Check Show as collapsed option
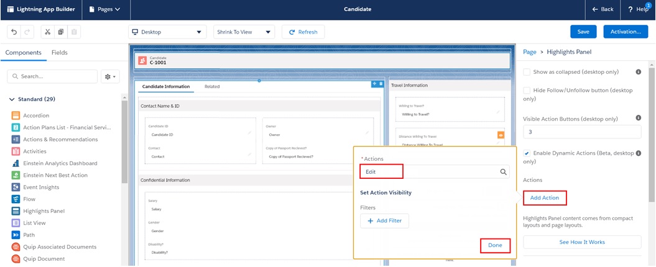 [x=527, y=72]
